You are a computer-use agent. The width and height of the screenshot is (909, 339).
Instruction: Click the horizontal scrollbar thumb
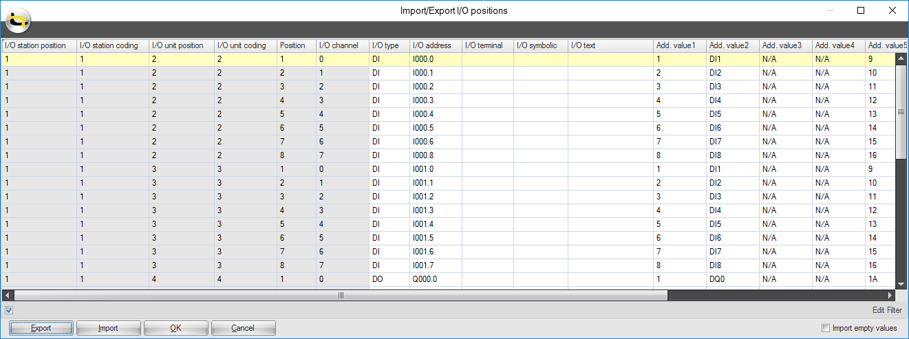point(341,295)
